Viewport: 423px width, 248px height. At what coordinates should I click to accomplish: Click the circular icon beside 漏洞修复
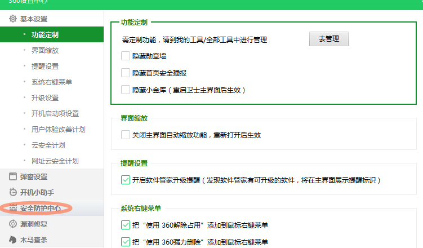coord(13,224)
